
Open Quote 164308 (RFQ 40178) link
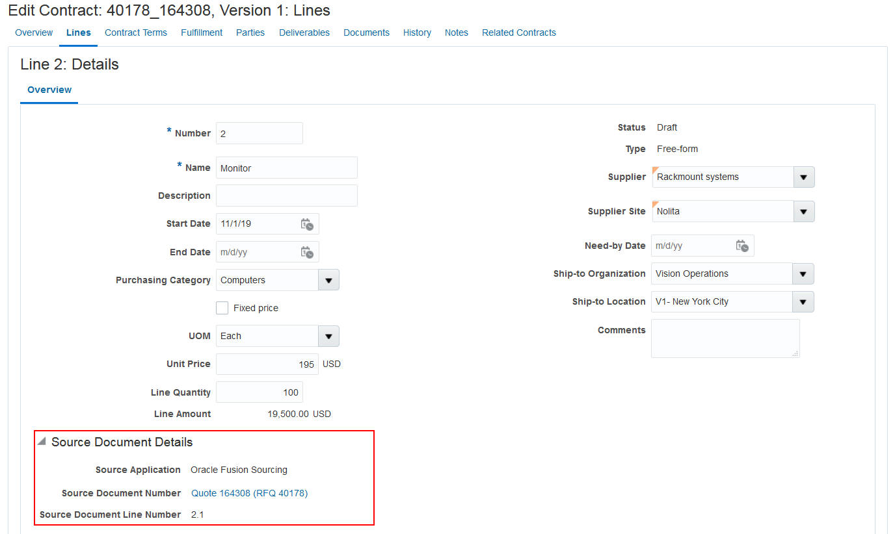248,492
